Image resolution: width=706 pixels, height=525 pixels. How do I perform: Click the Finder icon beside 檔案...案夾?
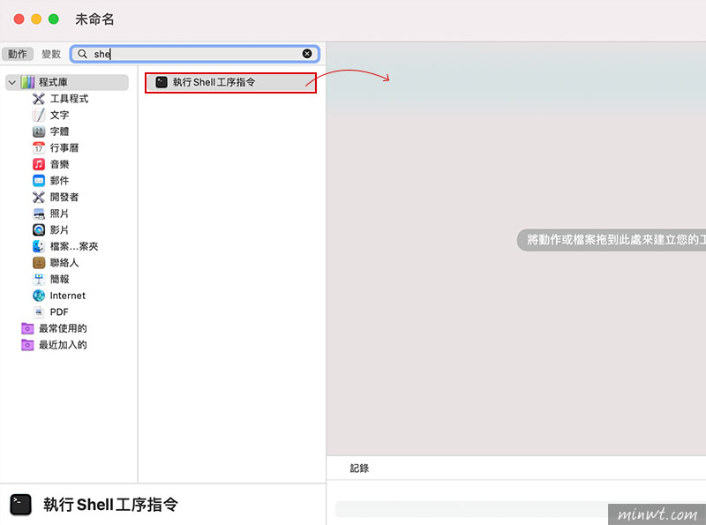pyautogui.click(x=39, y=246)
